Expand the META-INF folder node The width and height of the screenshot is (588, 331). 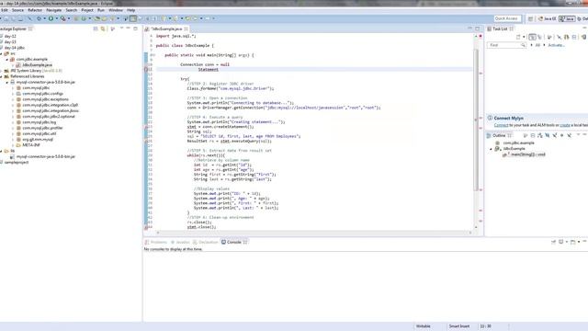[13, 145]
